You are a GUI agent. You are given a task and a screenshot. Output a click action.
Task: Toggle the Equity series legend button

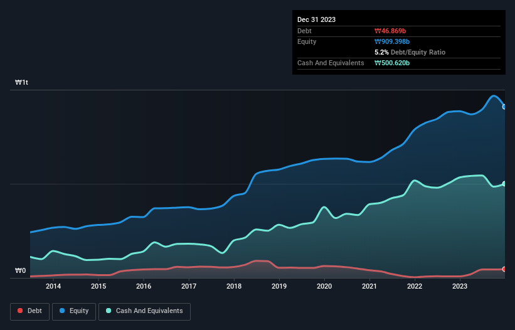(x=74, y=311)
